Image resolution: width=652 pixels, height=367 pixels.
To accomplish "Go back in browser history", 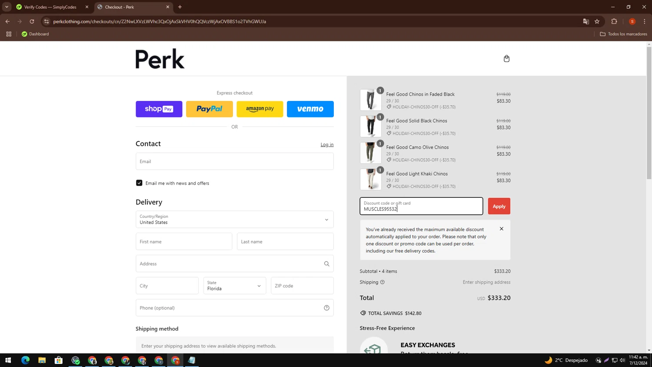I will pos(7,21).
